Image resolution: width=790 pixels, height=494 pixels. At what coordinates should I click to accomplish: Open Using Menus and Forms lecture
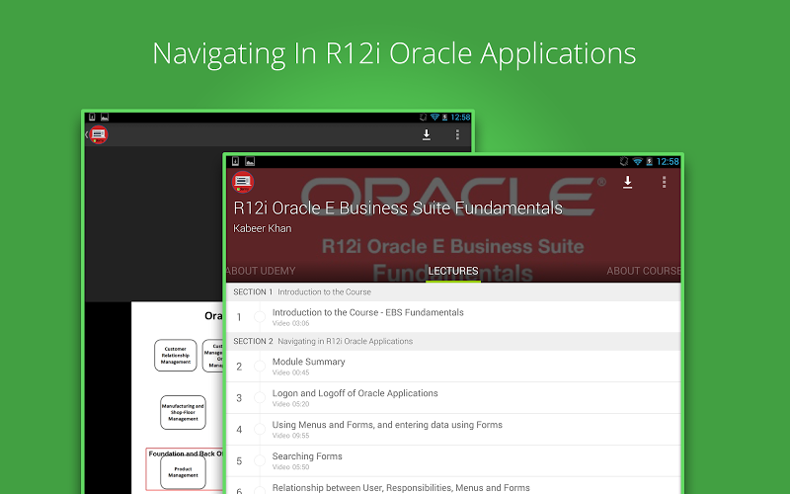click(x=453, y=429)
